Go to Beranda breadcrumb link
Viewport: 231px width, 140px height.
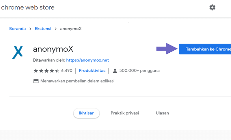(x=18, y=29)
